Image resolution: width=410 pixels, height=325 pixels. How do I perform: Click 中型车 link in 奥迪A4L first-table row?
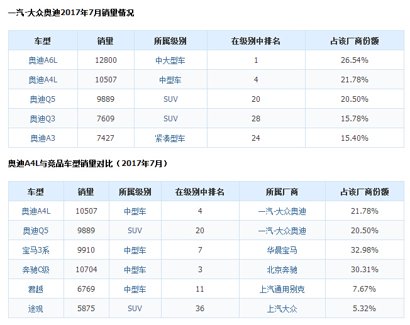pos(170,80)
